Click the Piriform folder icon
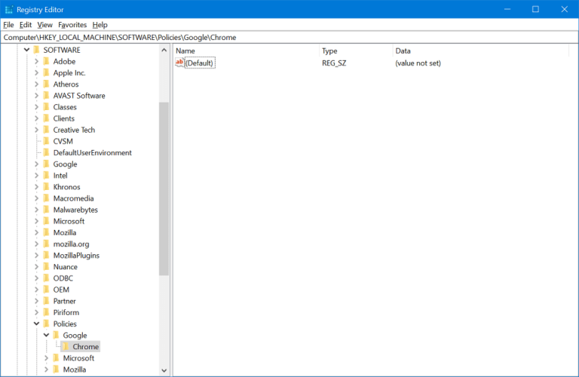 coord(46,312)
